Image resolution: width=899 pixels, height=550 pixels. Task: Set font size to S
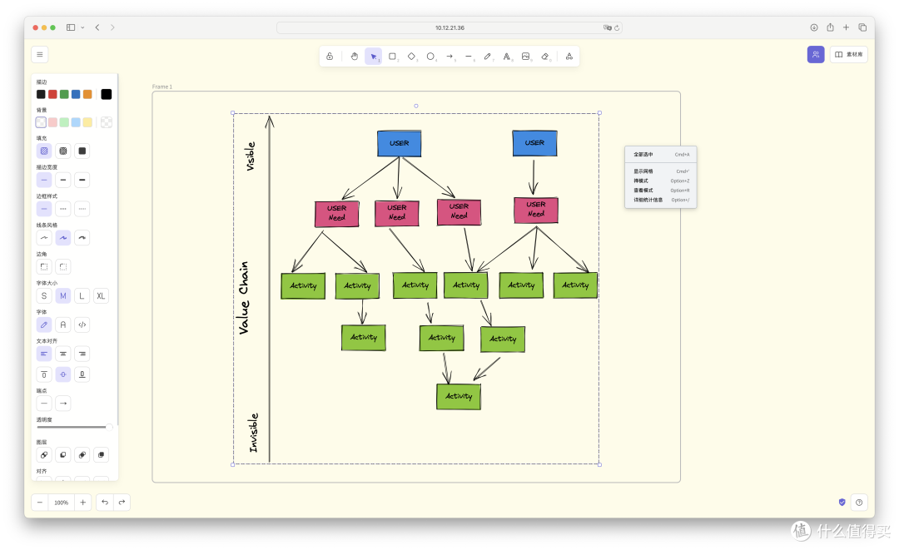tap(44, 295)
